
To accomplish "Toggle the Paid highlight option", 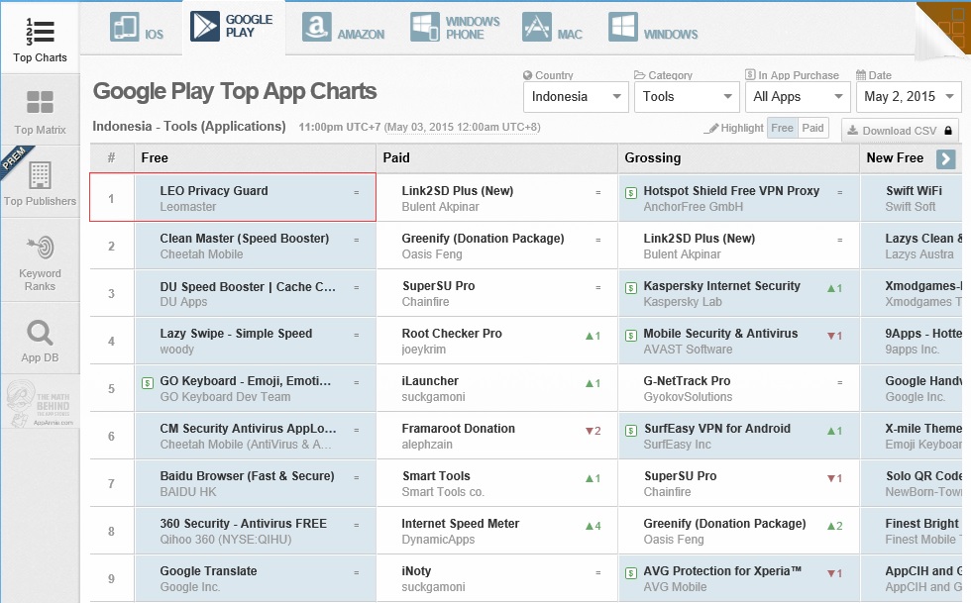I will pyautogui.click(x=812, y=128).
